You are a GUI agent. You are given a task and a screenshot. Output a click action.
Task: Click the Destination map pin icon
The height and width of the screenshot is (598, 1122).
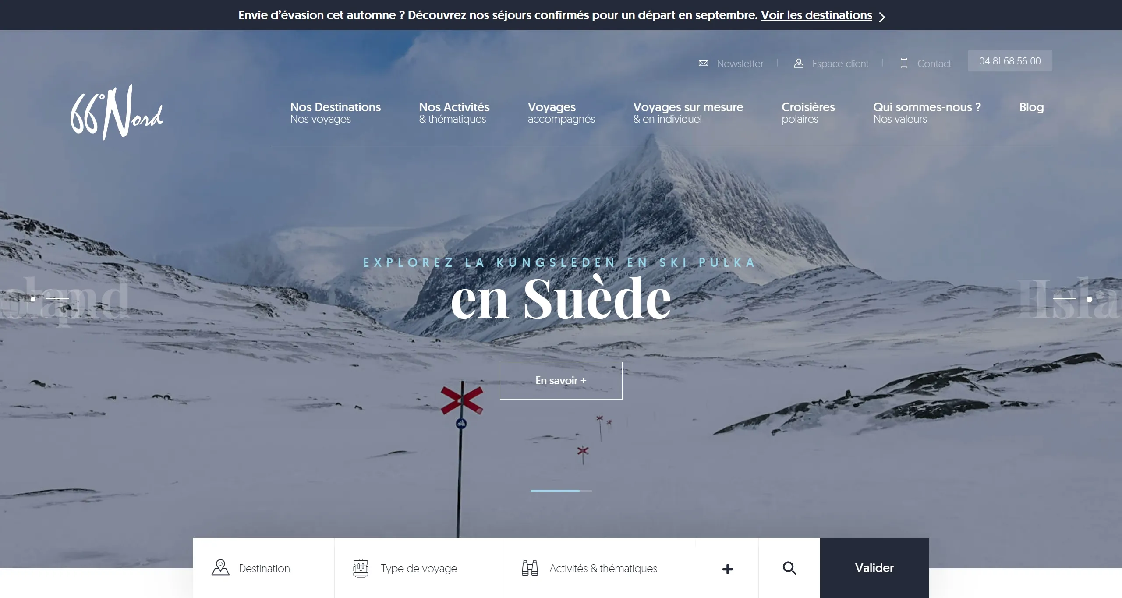tap(220, 568)
